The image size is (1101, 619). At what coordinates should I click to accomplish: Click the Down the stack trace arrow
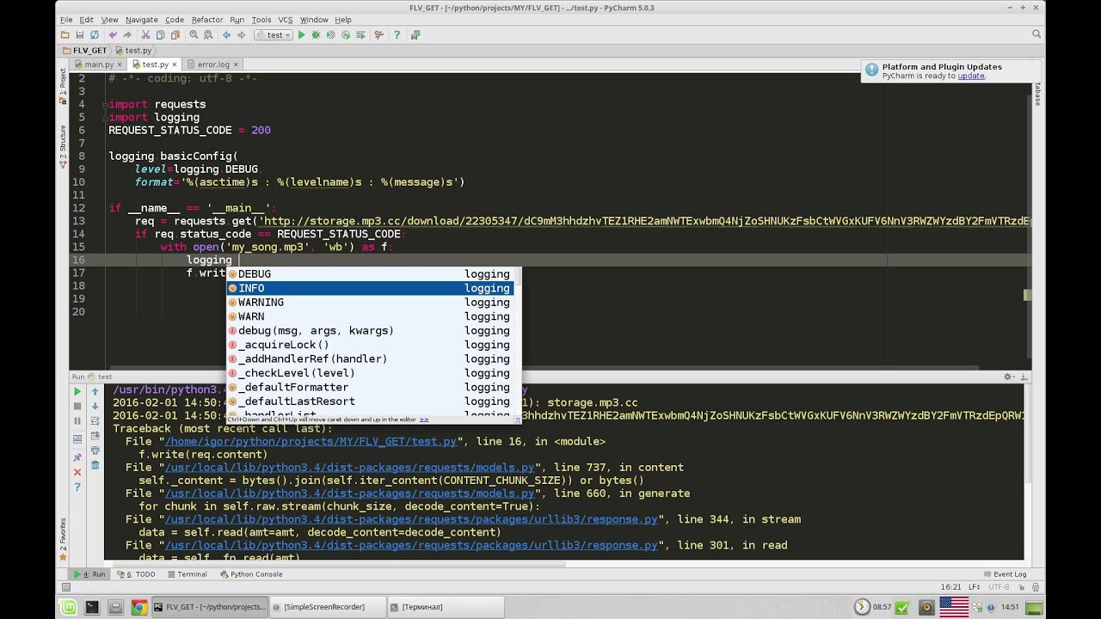coord(95,406)
